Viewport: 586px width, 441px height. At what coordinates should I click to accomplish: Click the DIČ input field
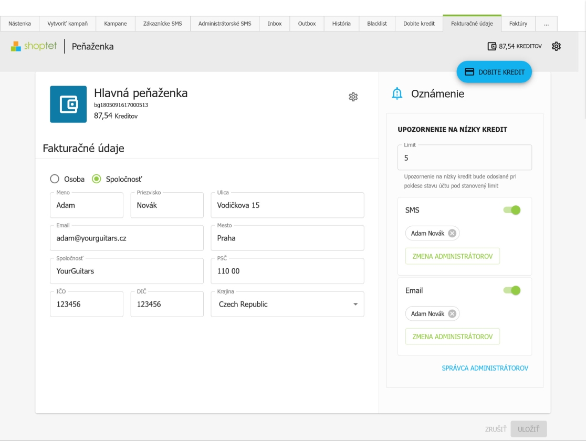(167, 304)
